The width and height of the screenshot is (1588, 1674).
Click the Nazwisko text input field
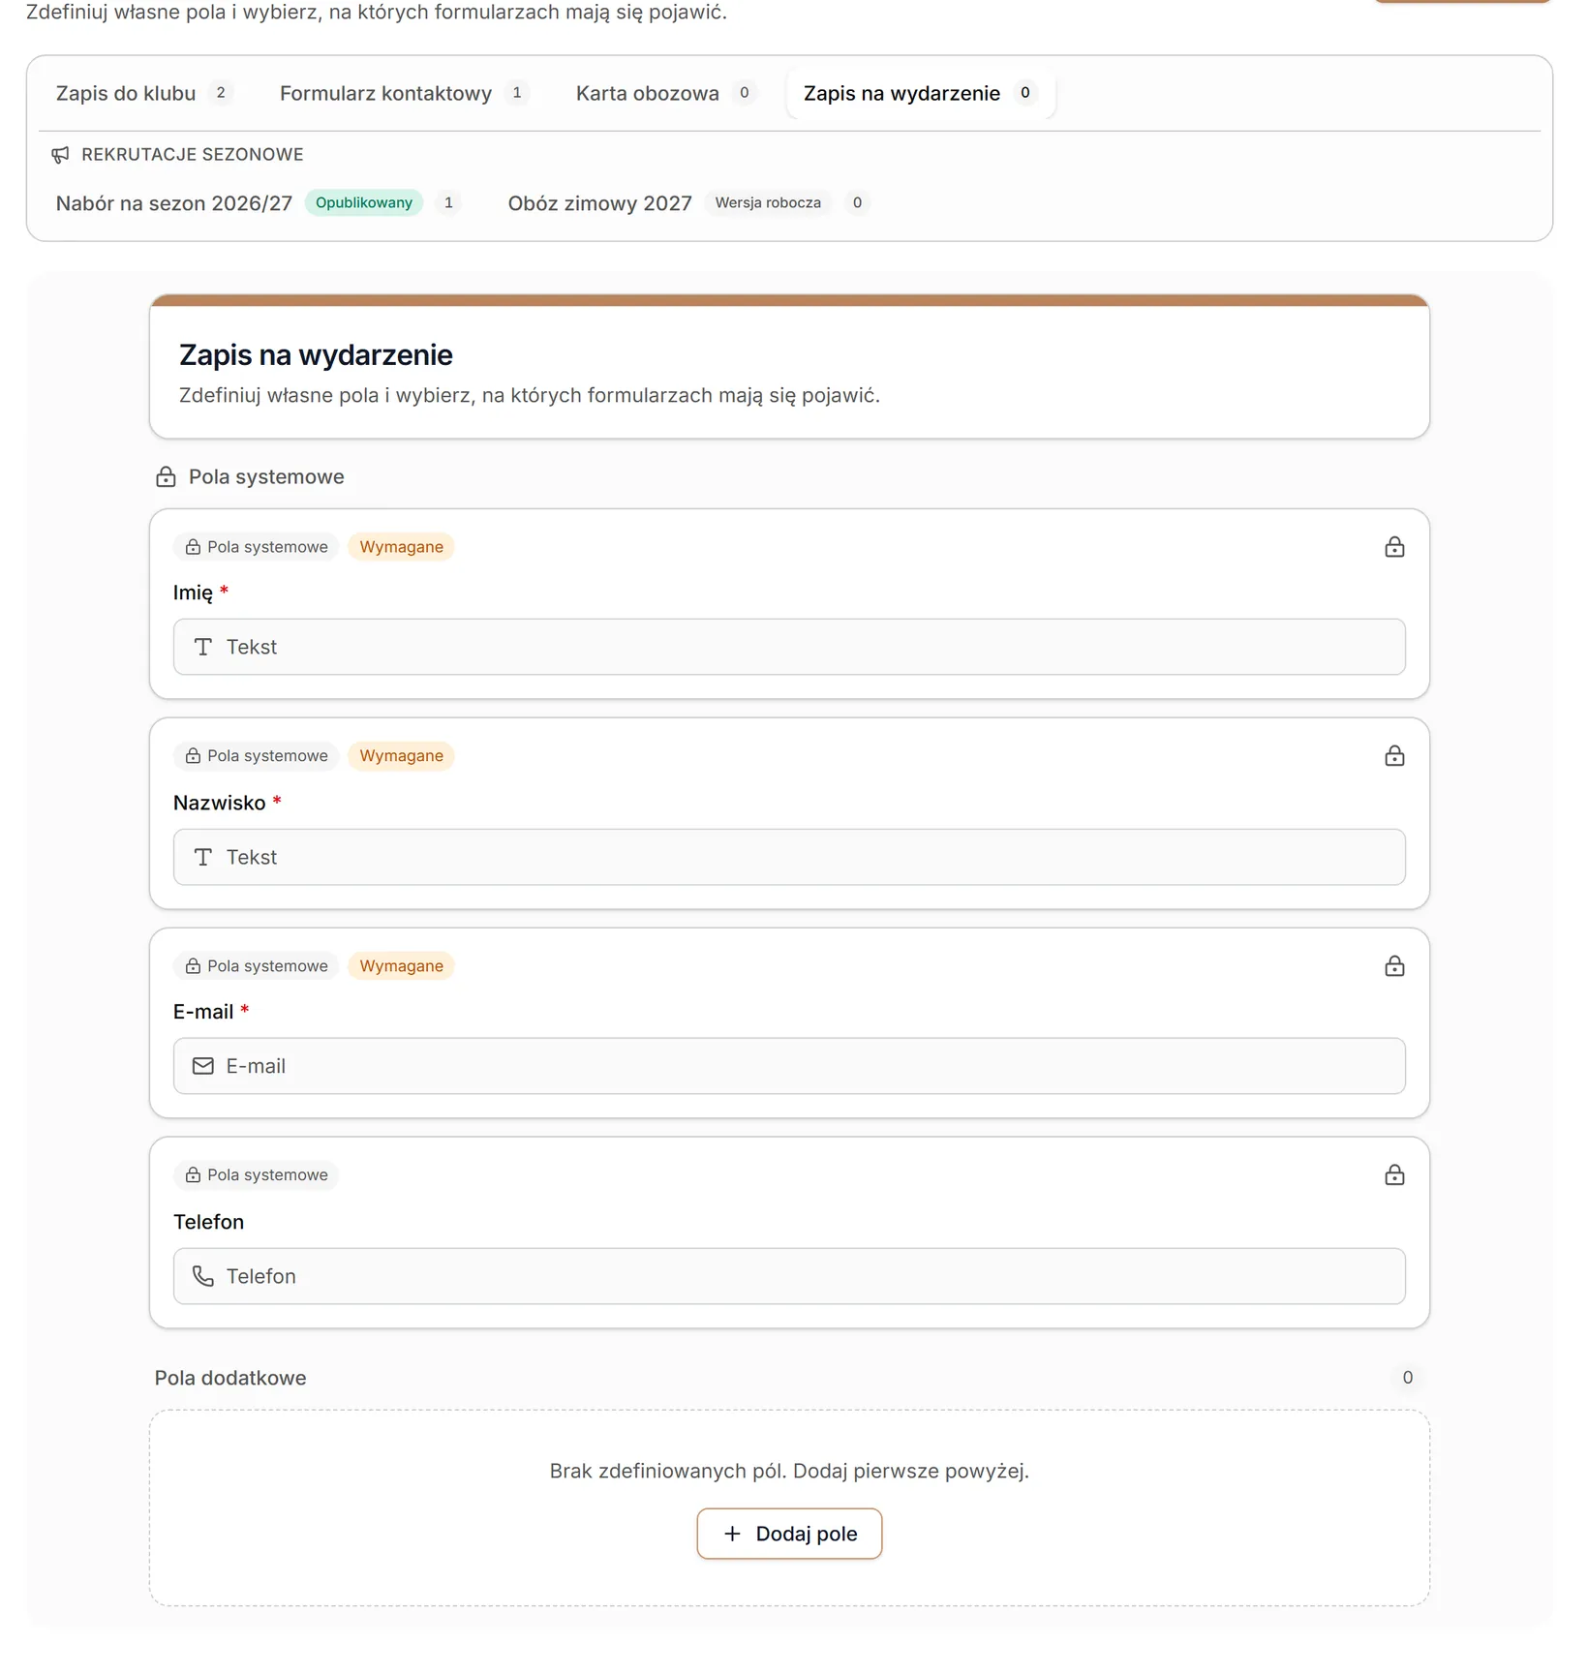coord(789,857)
